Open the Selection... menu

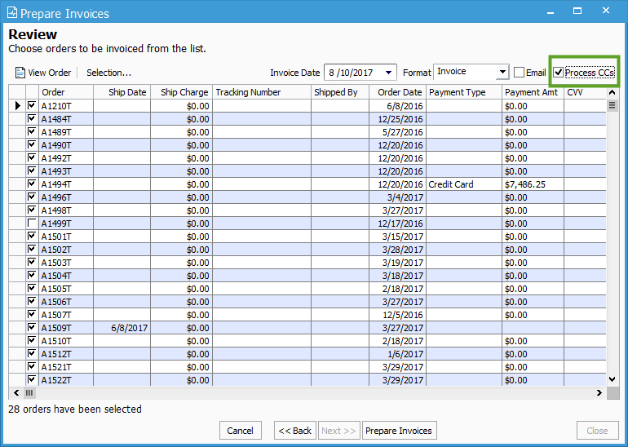point(109,73)
